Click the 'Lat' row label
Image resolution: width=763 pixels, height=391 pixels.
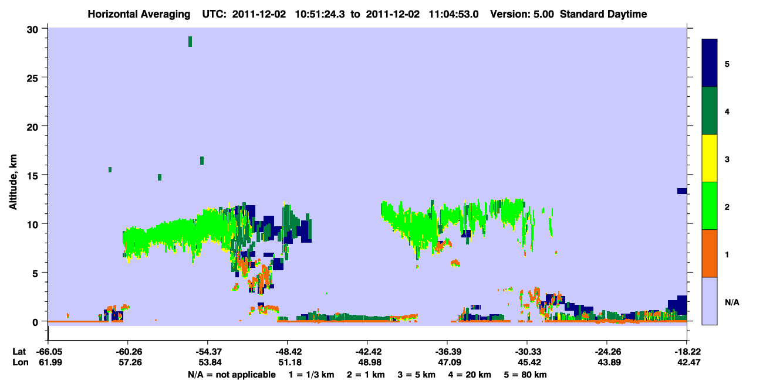coord(19,352)
